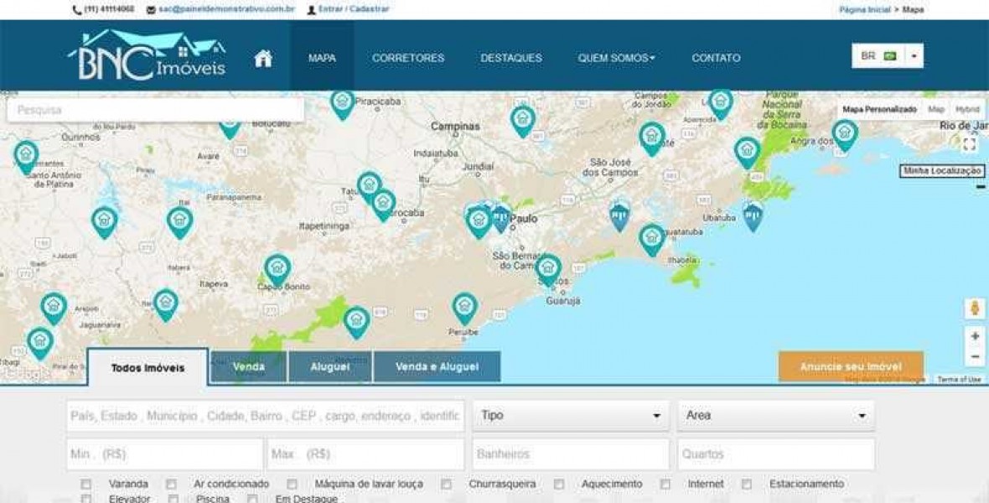The width and height of the screenshot is (989, 503).
Task: Open the house marker left of Sorocaba label
Action: (384, 205)
